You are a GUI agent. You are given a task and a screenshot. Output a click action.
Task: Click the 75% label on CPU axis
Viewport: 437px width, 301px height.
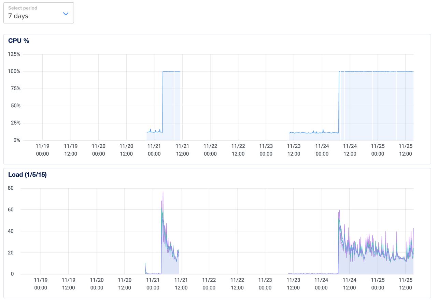[15, 89]
